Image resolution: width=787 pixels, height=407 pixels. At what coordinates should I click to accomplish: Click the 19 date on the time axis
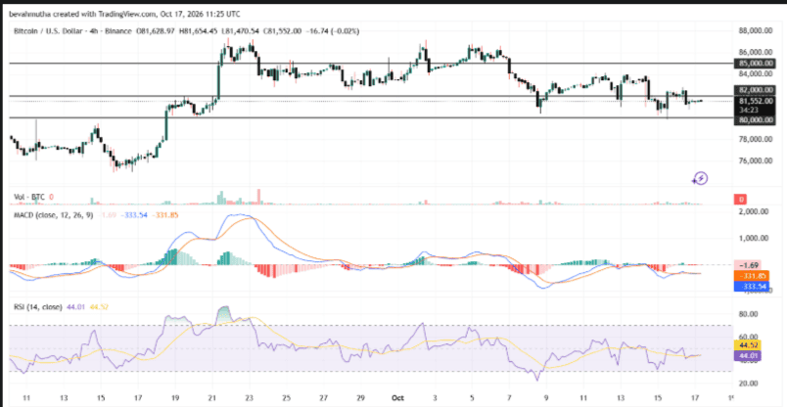tap(174, 398)
